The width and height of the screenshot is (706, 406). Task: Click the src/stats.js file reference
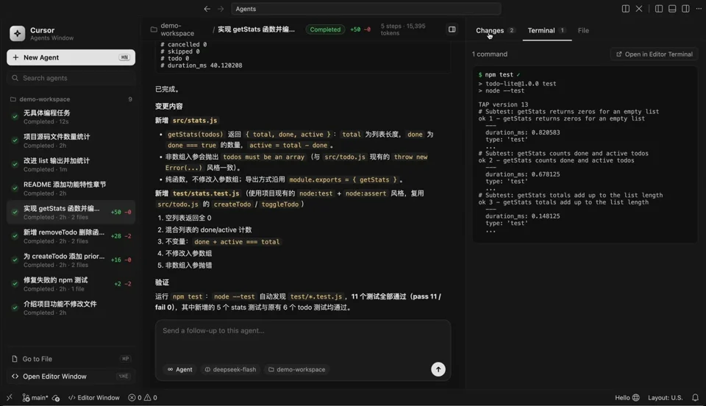[194, 121]
